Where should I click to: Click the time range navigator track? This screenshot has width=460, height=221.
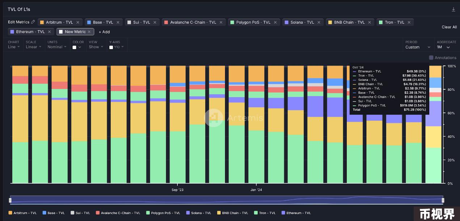tap(226, 200)
